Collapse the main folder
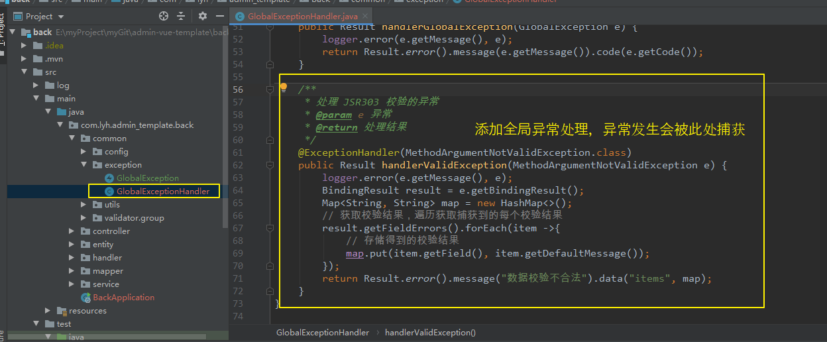Viewport: 827px width, 342px height. coord(37,98)
